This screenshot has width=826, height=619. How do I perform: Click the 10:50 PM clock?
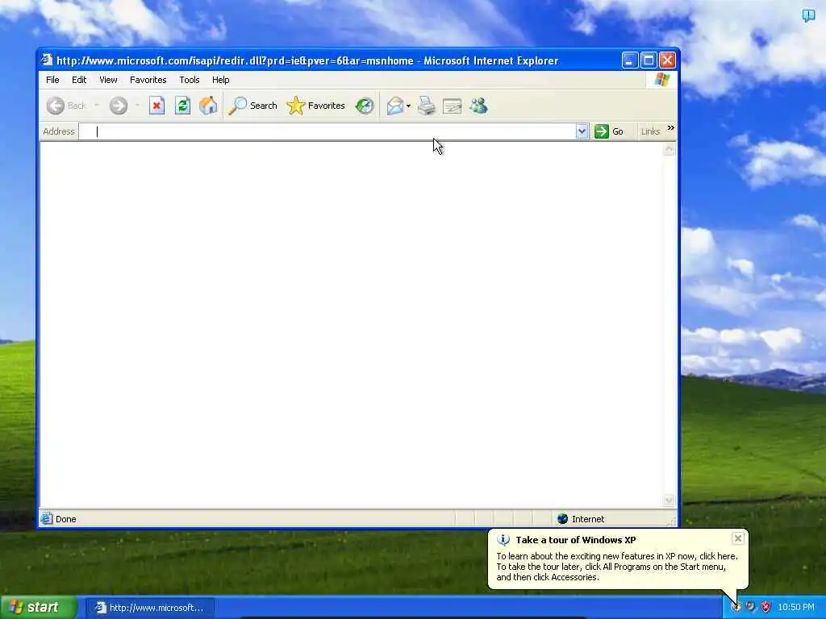796,608
